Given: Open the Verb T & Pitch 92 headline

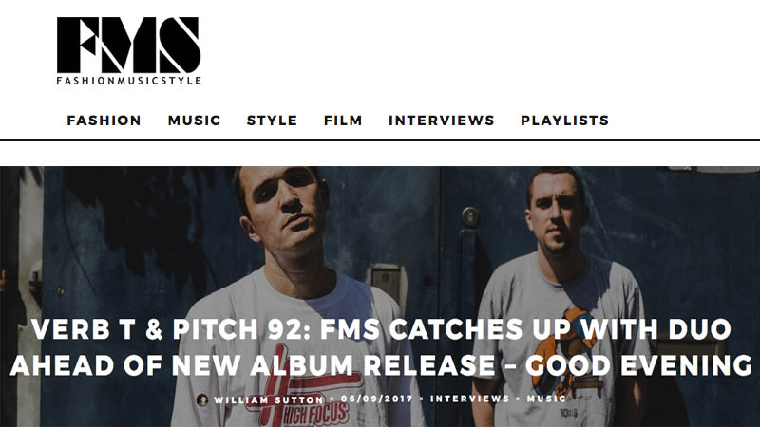Looking at the screenshot, I should click(x=381, y=347).
